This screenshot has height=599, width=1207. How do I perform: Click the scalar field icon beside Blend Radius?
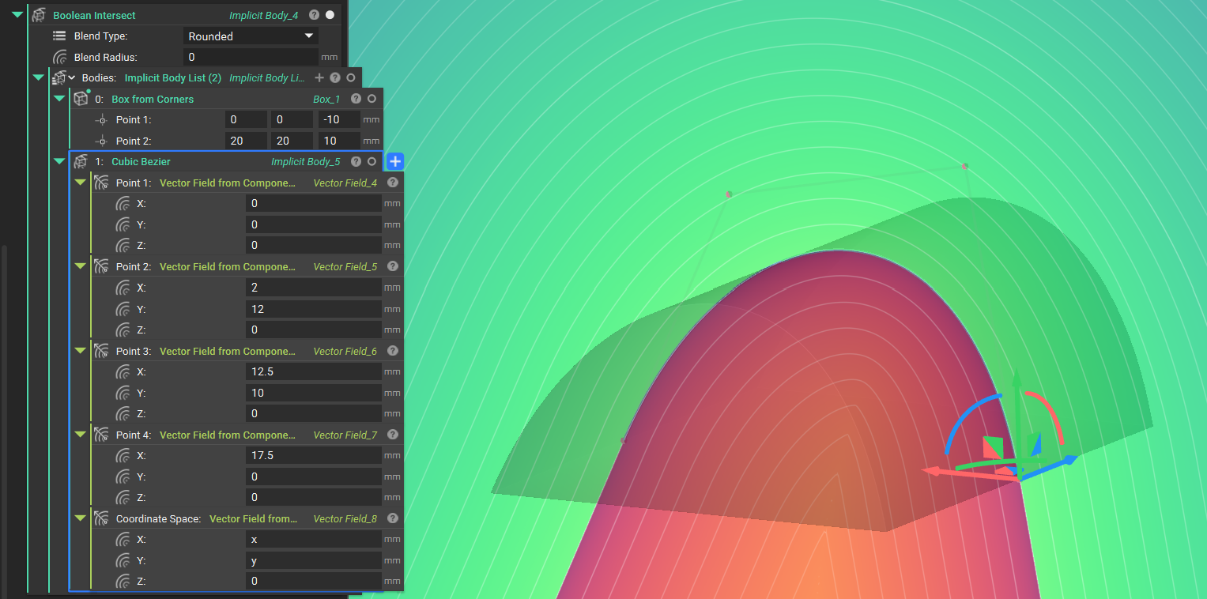click(58, 56)
